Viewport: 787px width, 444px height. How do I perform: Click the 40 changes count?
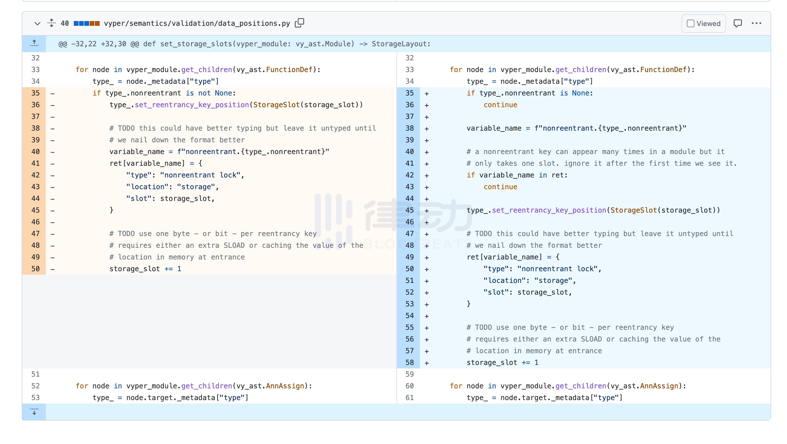(65, 23)
